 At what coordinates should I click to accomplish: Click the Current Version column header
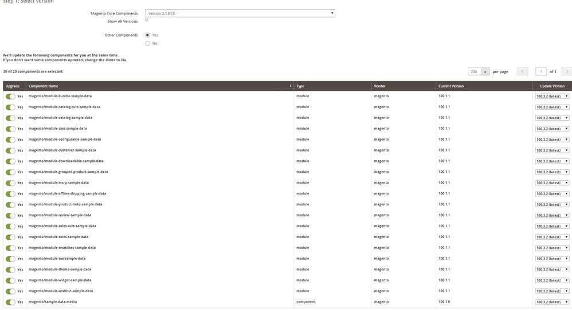(x=484, y=86)
